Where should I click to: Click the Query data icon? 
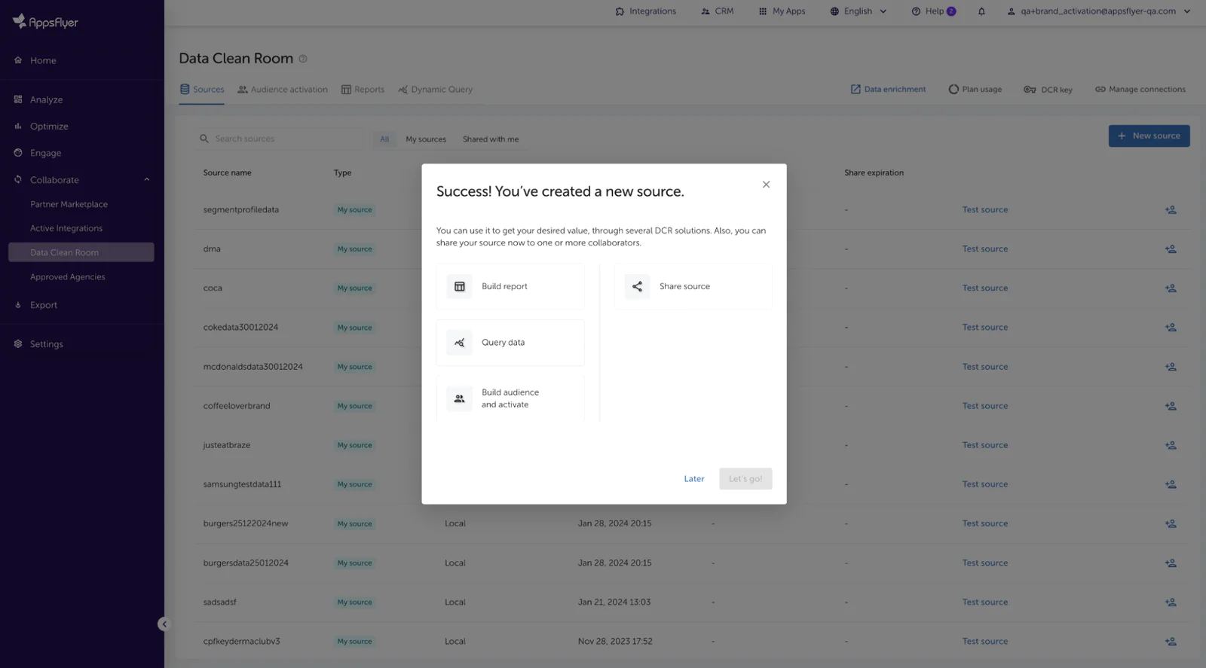click(459, 343)
